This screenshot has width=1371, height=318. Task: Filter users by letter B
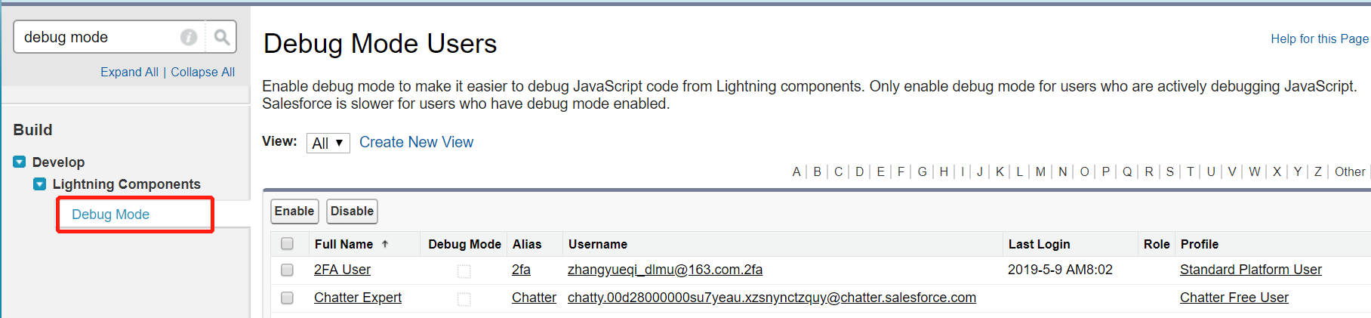point(817,171)
